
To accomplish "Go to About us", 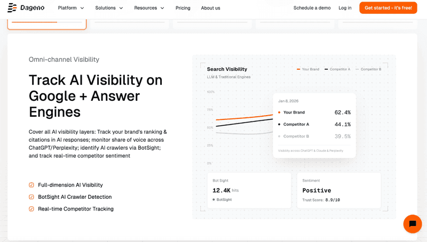I will 210,8.
